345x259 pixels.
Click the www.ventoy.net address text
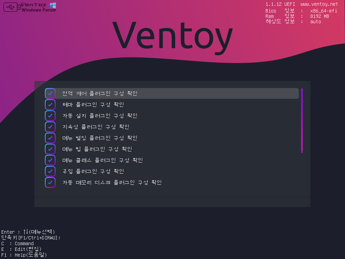[319, 4]
